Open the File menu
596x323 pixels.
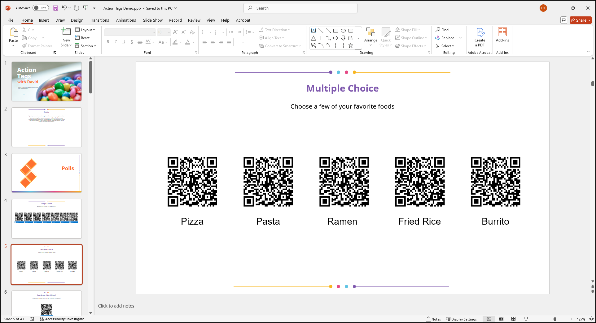pyautogui.click(x=10, y=20)
